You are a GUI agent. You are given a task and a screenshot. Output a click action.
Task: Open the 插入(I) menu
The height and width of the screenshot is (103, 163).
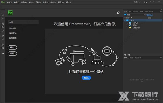click(x=31, y=2)
